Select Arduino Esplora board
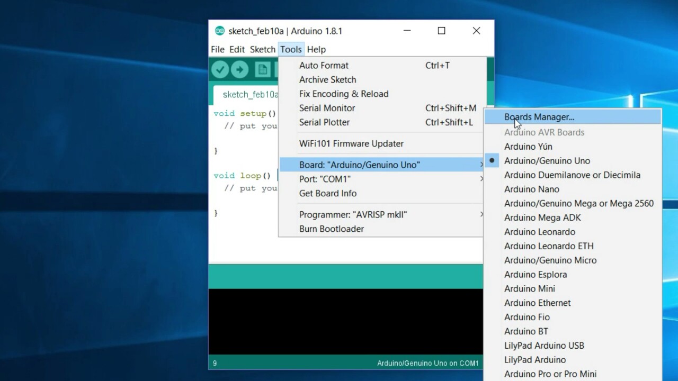Image resolution: width=678 pixels, height=381 pixels. 573,275
